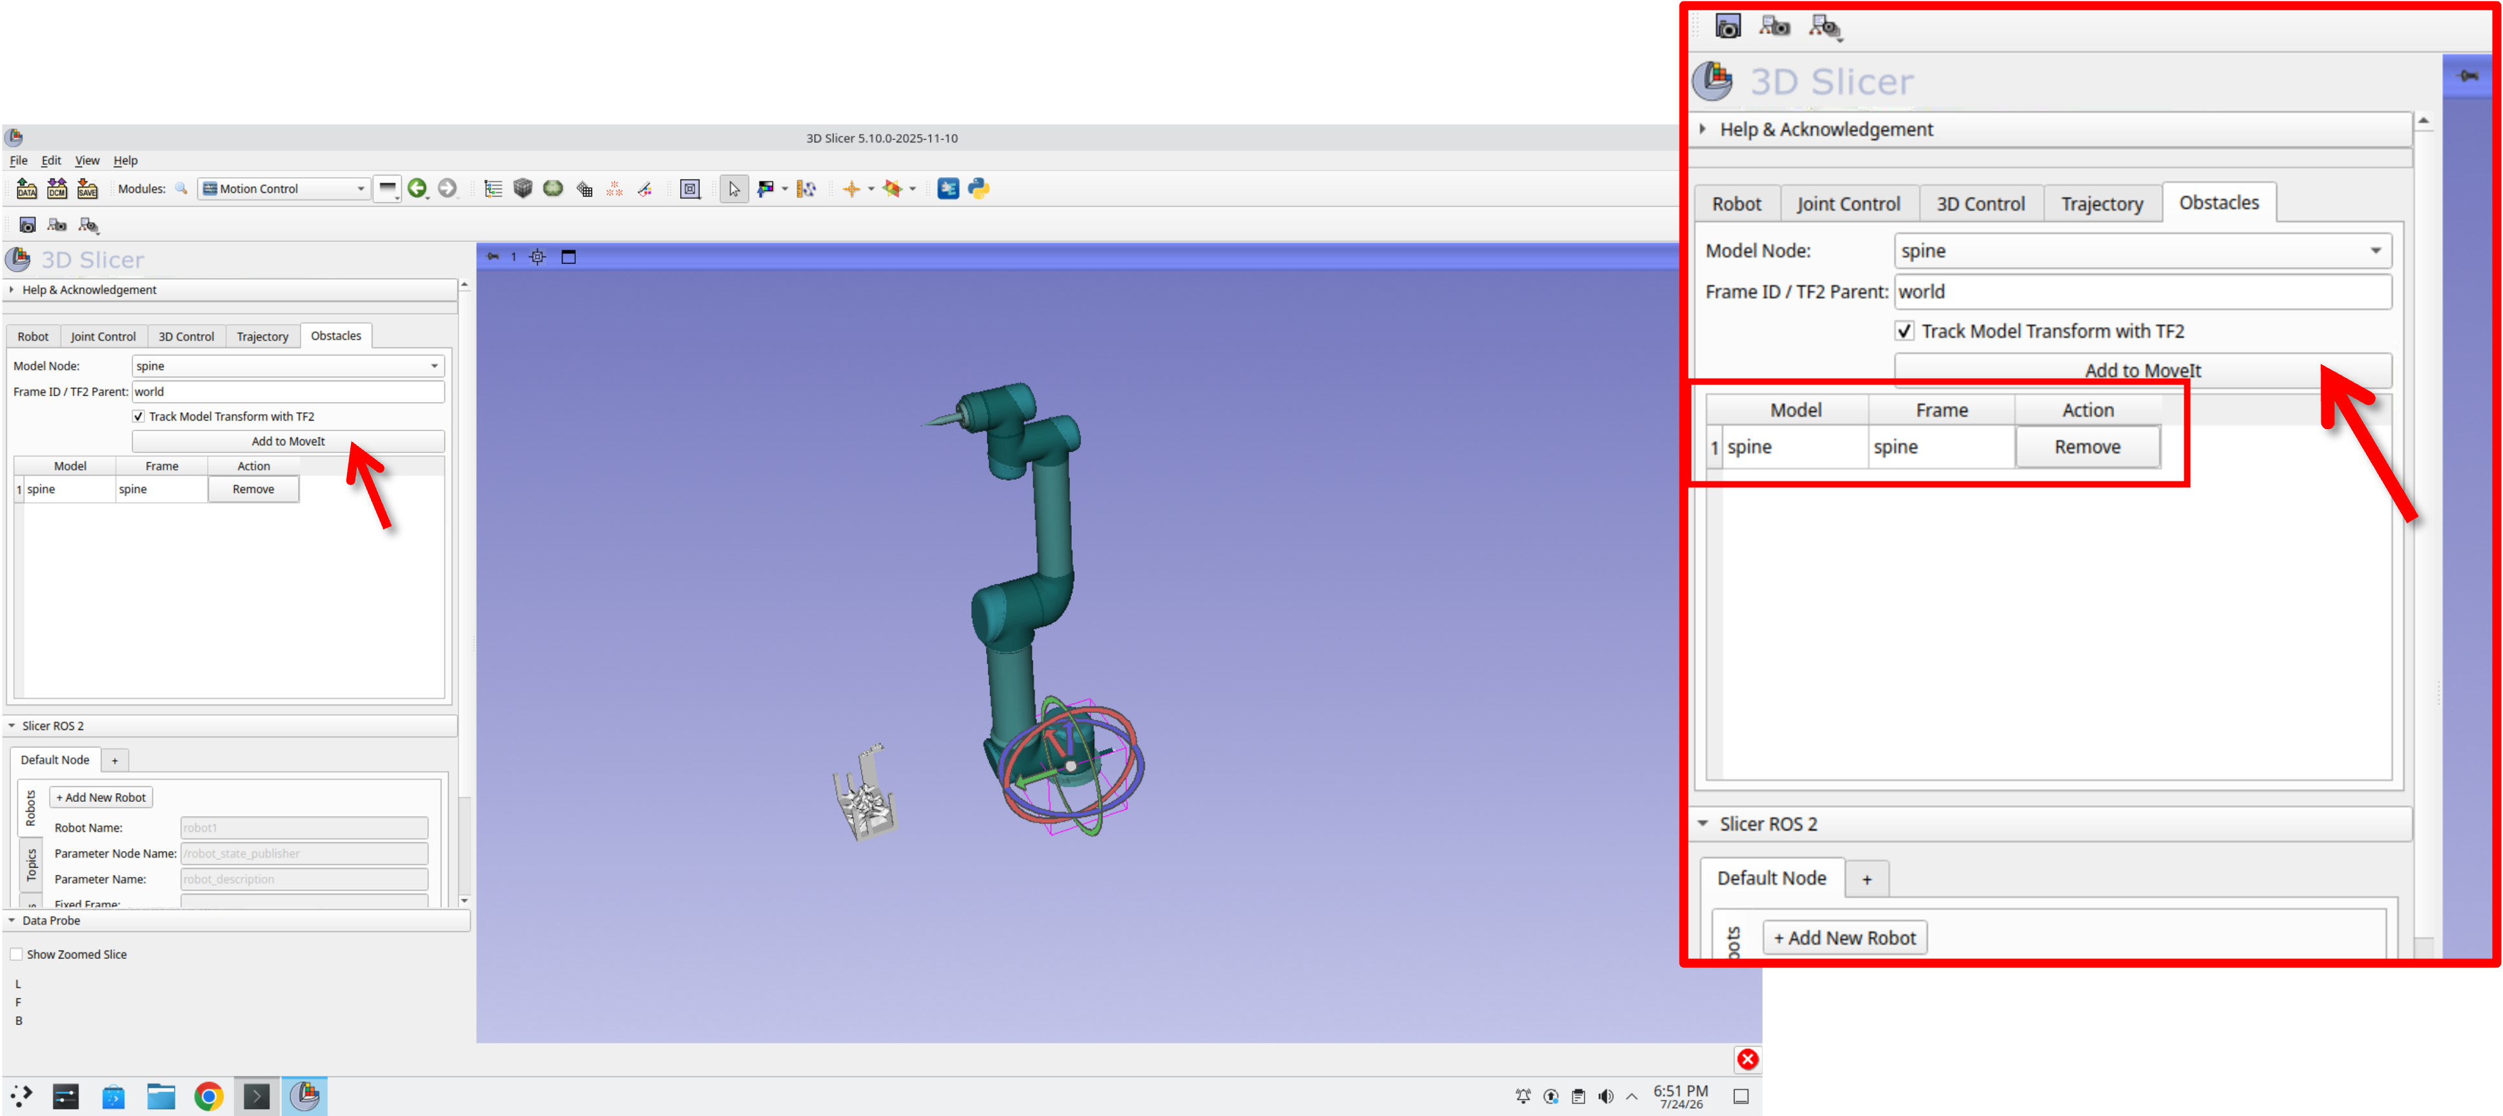Open the DATA load icon in toolbar
Screen dimensions: 2503x1116
27,189
